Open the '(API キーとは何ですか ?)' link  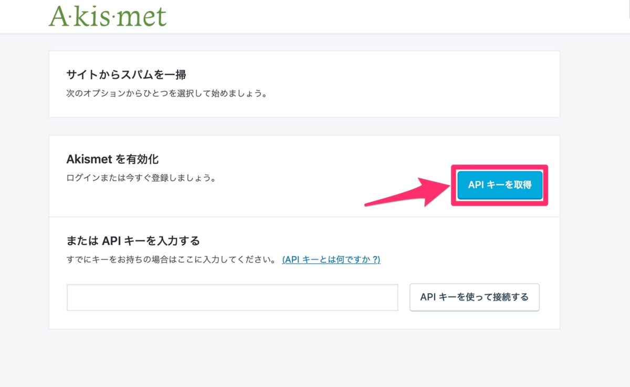point(331,260)
